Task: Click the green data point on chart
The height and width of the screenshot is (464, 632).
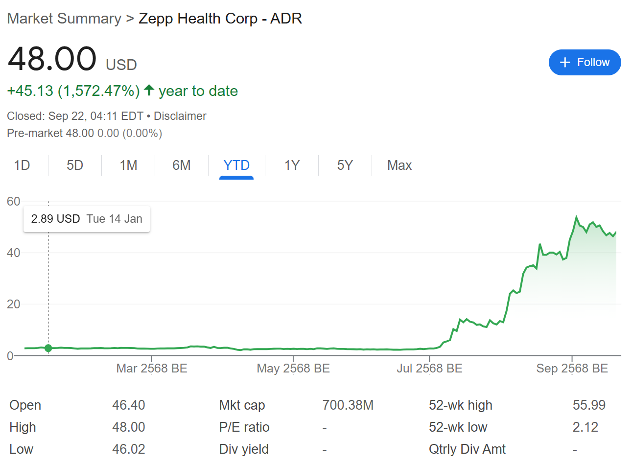Action: pos(48,348)
